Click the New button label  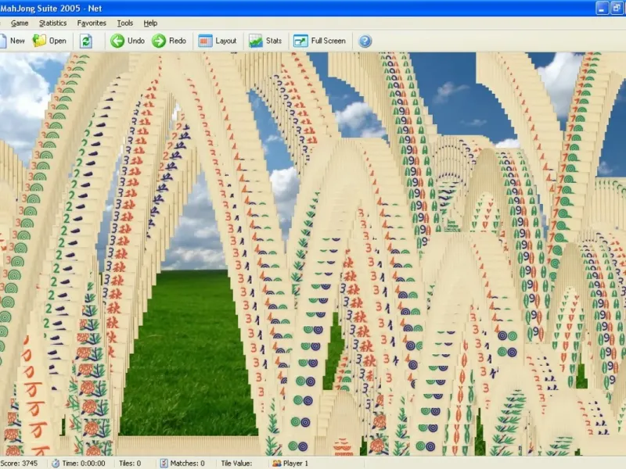coord(17,41)
